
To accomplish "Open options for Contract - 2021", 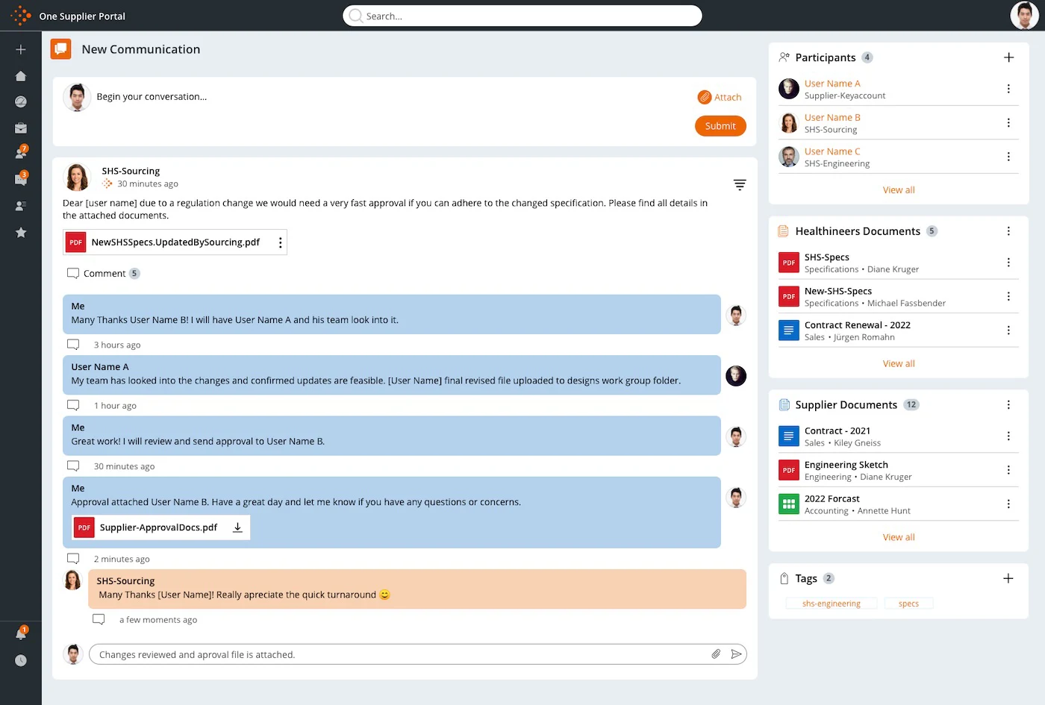I will pos(1008,436).
